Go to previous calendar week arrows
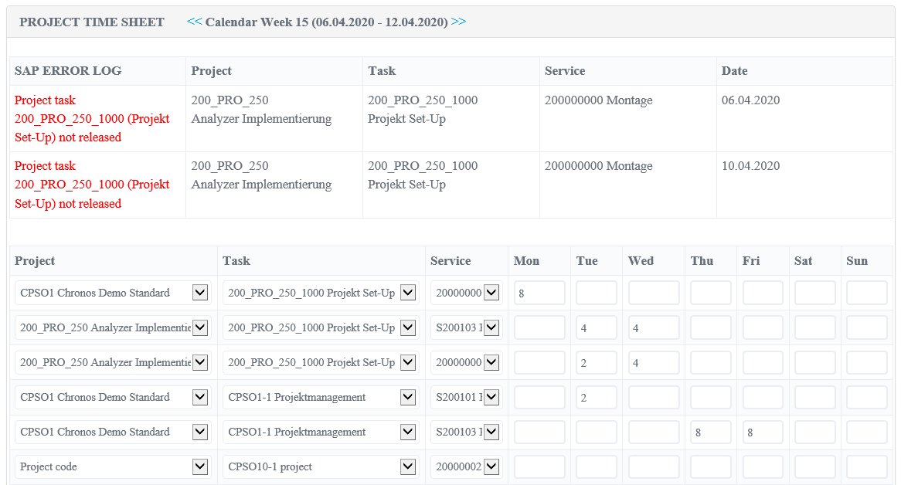The image size is (901, 485). click(x=194, y=22)
